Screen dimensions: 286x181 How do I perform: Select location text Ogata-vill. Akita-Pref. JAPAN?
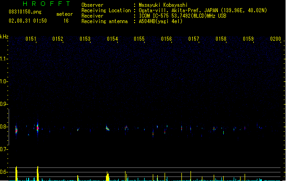point(179,10)
